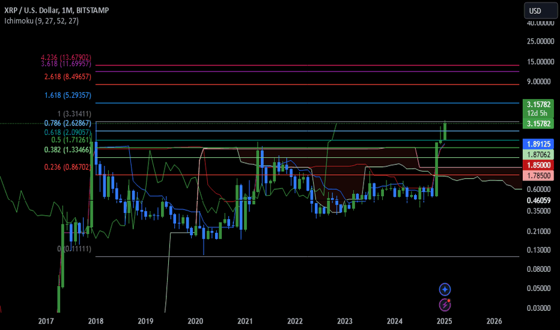
Task: Click the 0.13000 price axis label
Action: tap(538, 250)
